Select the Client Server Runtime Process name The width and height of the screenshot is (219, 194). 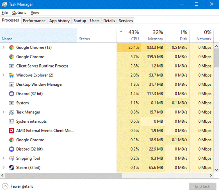click(x=42, y=66)
